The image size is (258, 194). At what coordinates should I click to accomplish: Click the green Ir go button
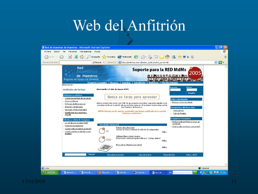pyautogui.click(x=221, y=62)
